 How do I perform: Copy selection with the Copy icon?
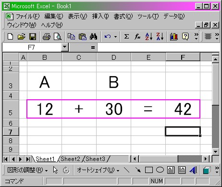pyautogui.click(x=71, y=37)
